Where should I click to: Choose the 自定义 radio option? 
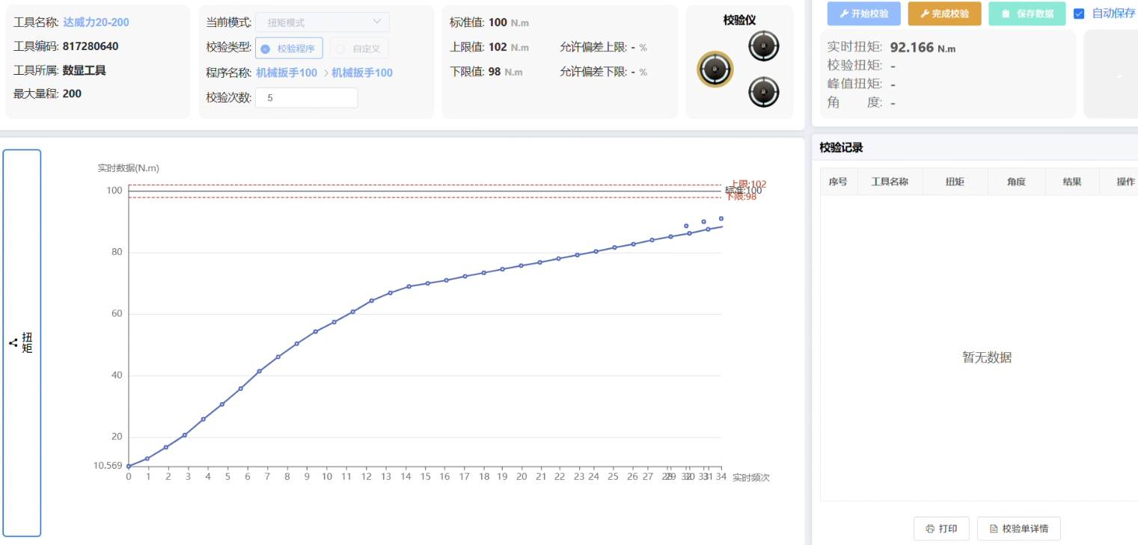340,49
